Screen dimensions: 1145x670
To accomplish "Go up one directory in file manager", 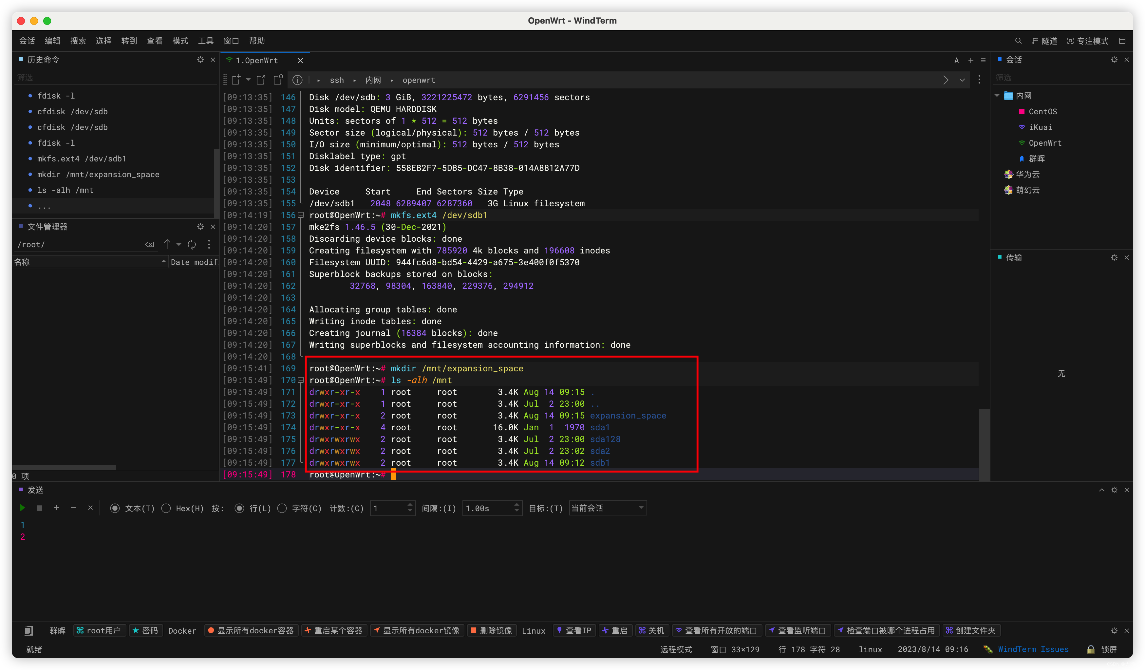I will click(167, 244).
